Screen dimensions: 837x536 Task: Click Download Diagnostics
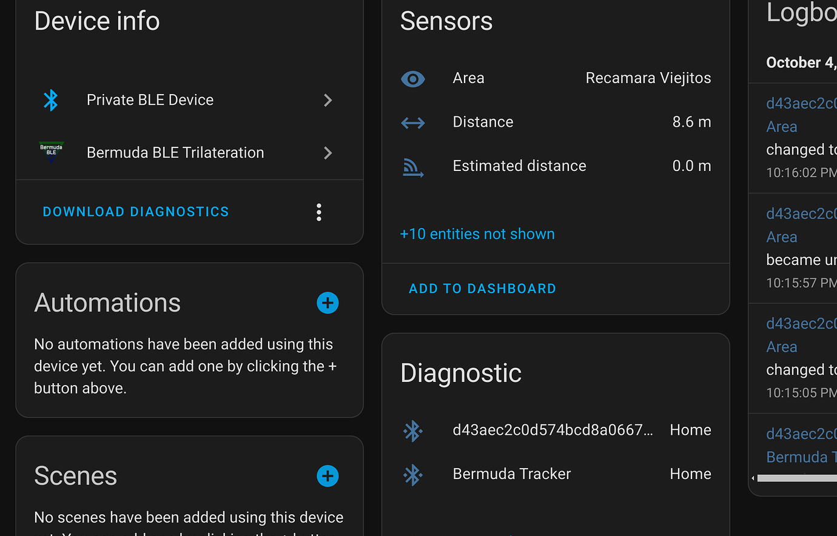point(135,212)
